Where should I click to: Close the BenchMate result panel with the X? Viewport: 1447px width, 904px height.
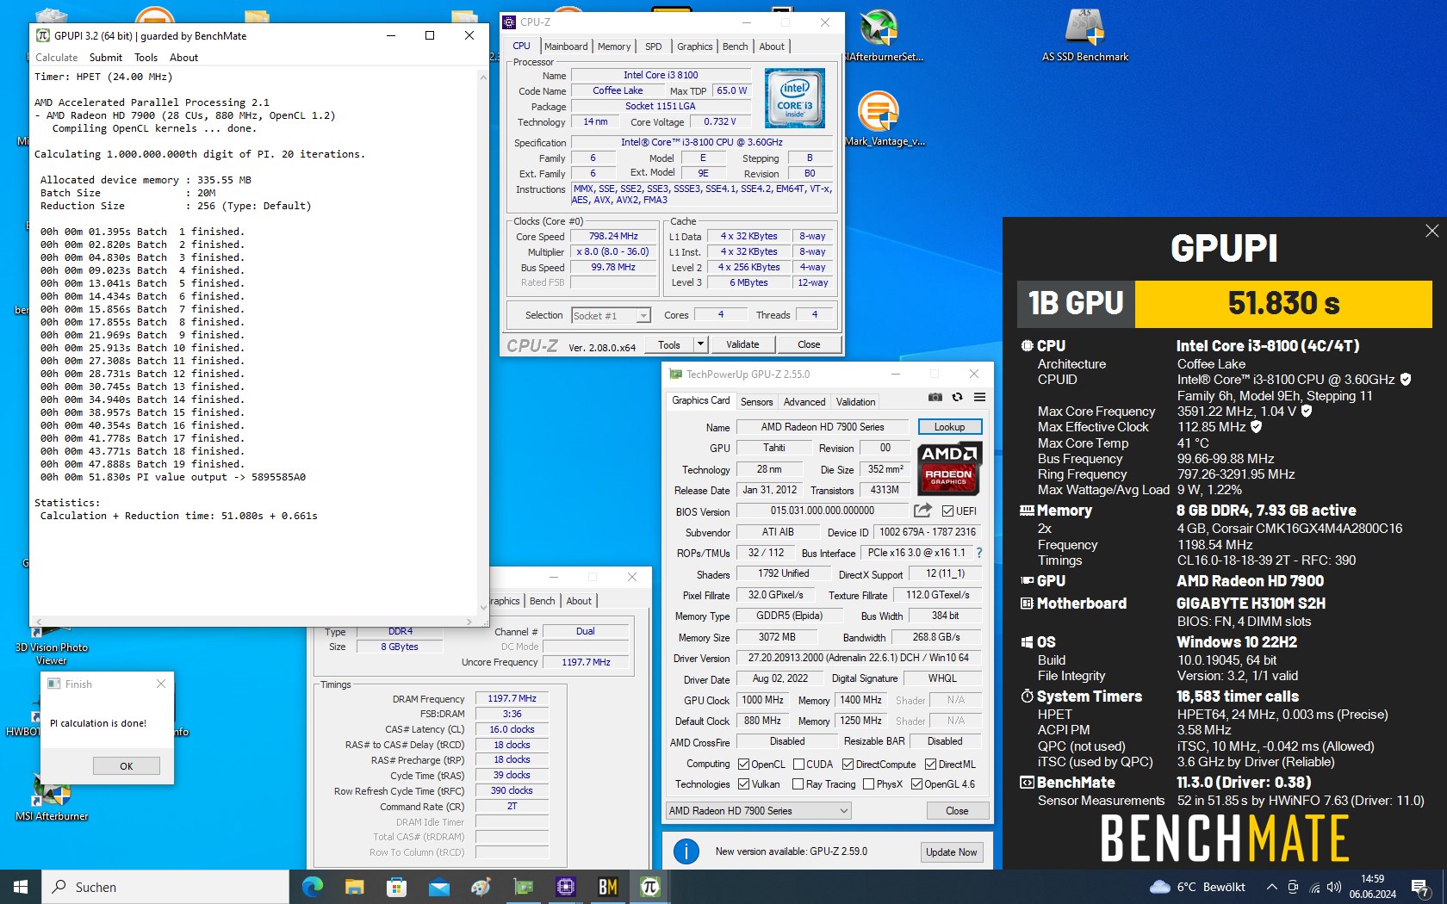[1431, 231]
